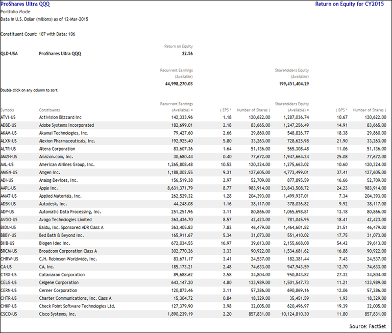Select the ATVI-US symbol
This screenshot has height=333, width=392.
click(8, 117)
